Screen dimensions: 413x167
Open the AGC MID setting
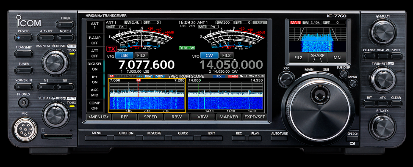(x=95, y=93)
